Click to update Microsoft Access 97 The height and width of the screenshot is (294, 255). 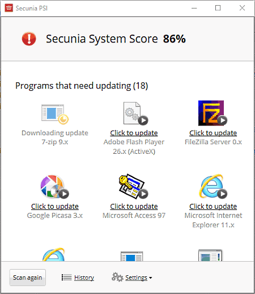pos(134,206)
